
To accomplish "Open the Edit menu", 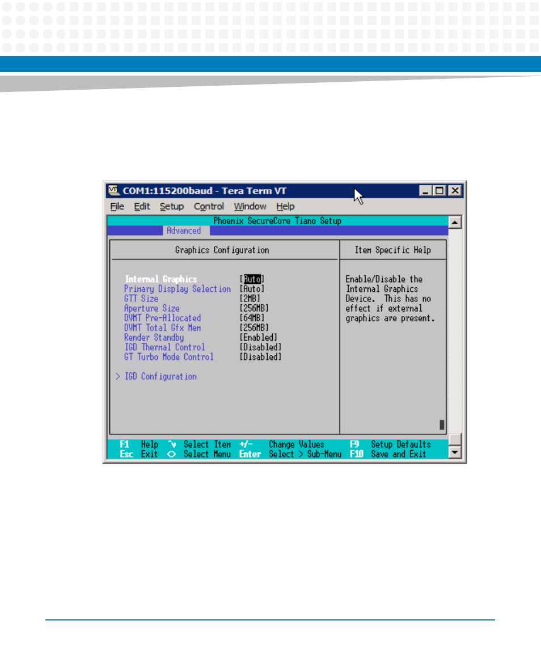I will click(x=142, y=207).
